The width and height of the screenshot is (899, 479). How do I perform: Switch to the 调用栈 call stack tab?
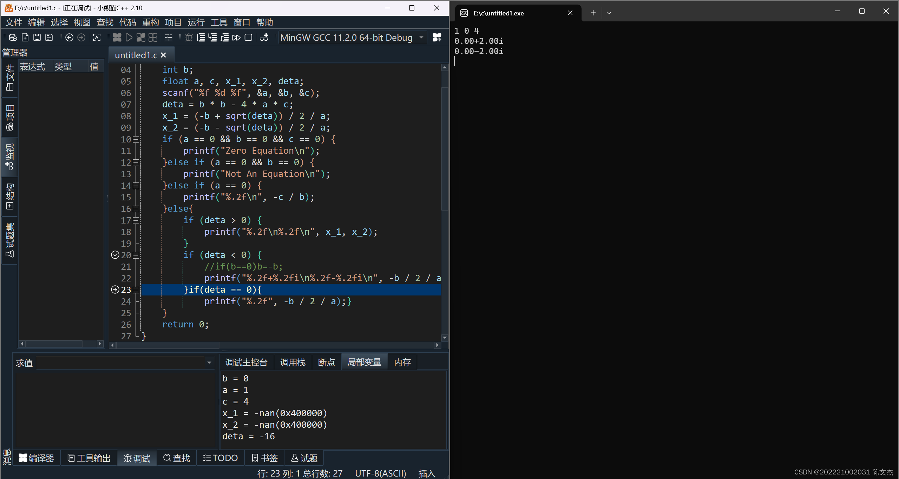point(293,362)
